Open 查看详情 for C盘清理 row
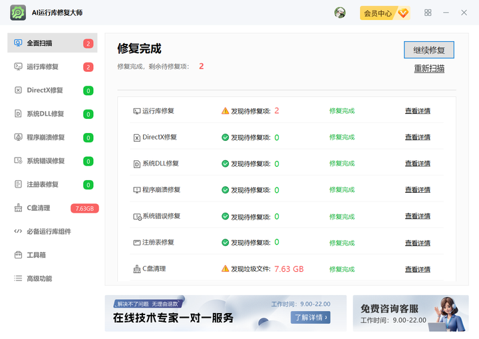Viewport: 479px width, 339px height. pos(418,269)
